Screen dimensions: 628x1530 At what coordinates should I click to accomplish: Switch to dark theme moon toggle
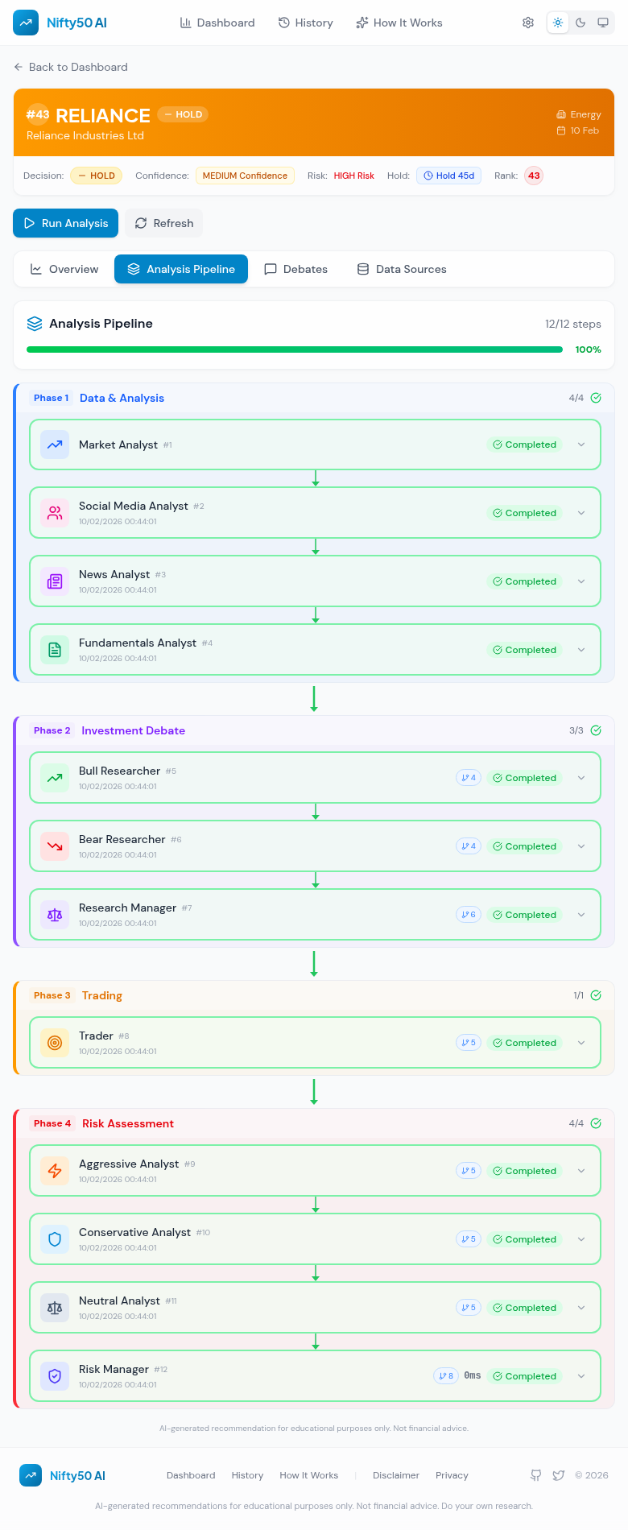580,23
